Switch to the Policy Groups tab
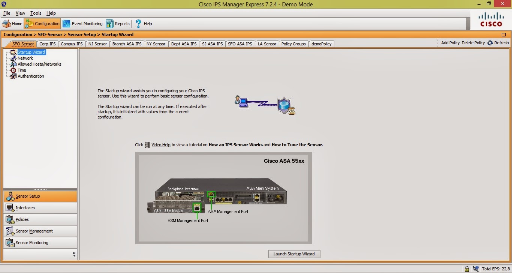This screenshot has width=512, height=273. pos(293,44)
